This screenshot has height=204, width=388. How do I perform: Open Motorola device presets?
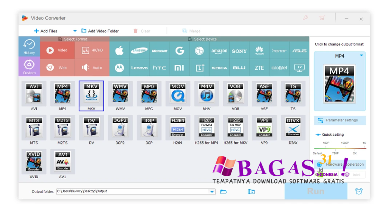pos(119,67)
